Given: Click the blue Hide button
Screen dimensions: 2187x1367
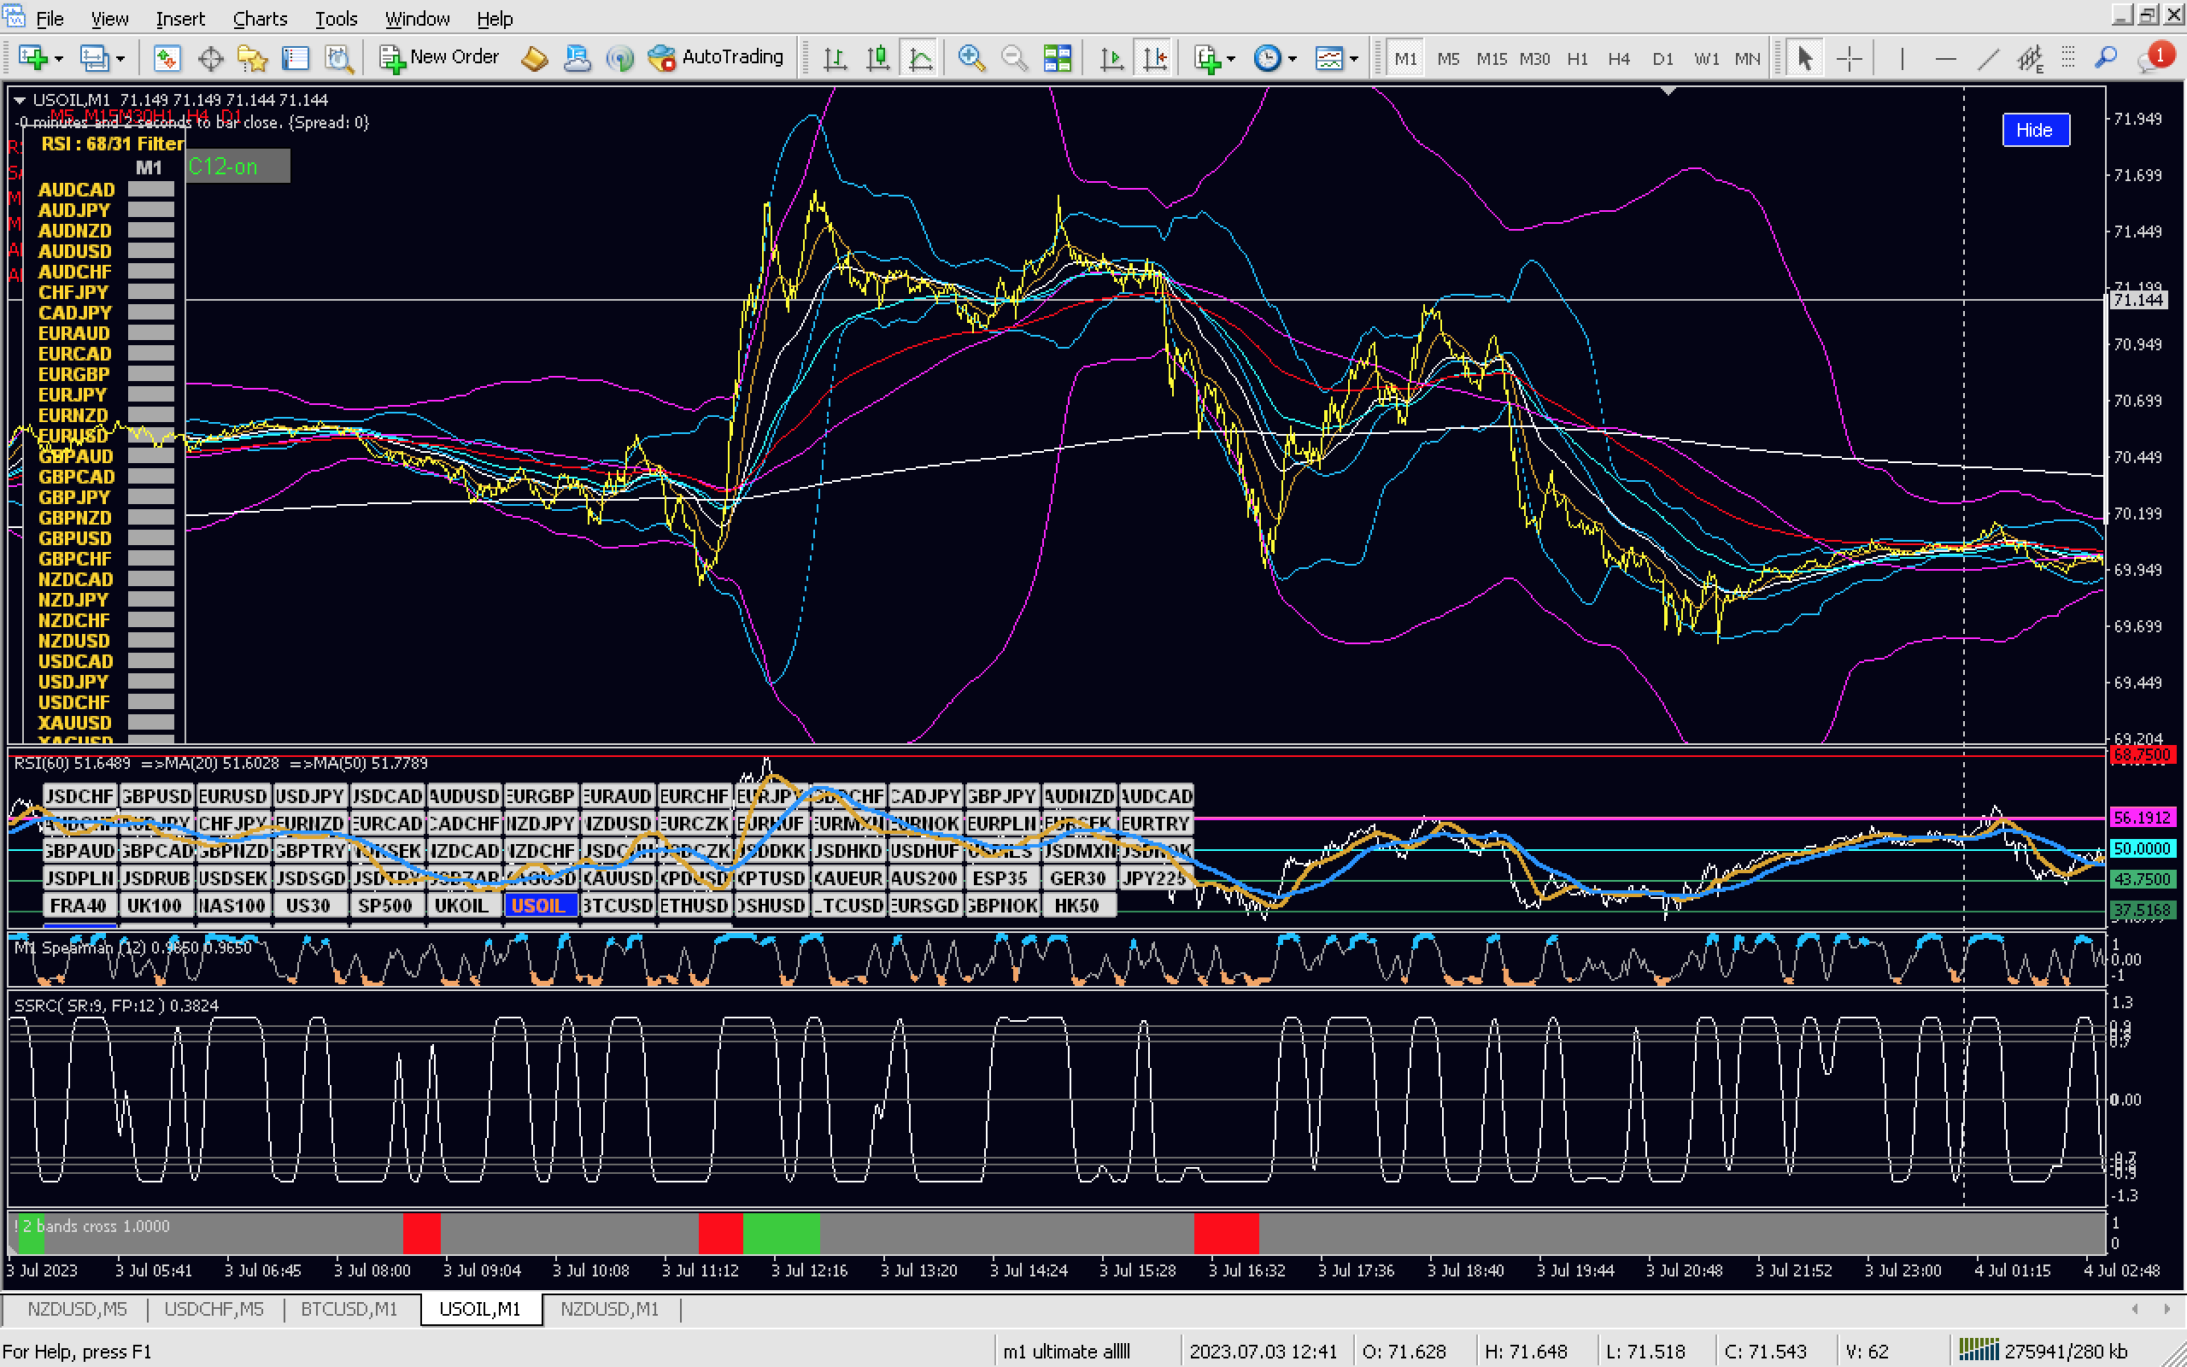Looking at the screenshot, I should click(x=2034, y=129).
